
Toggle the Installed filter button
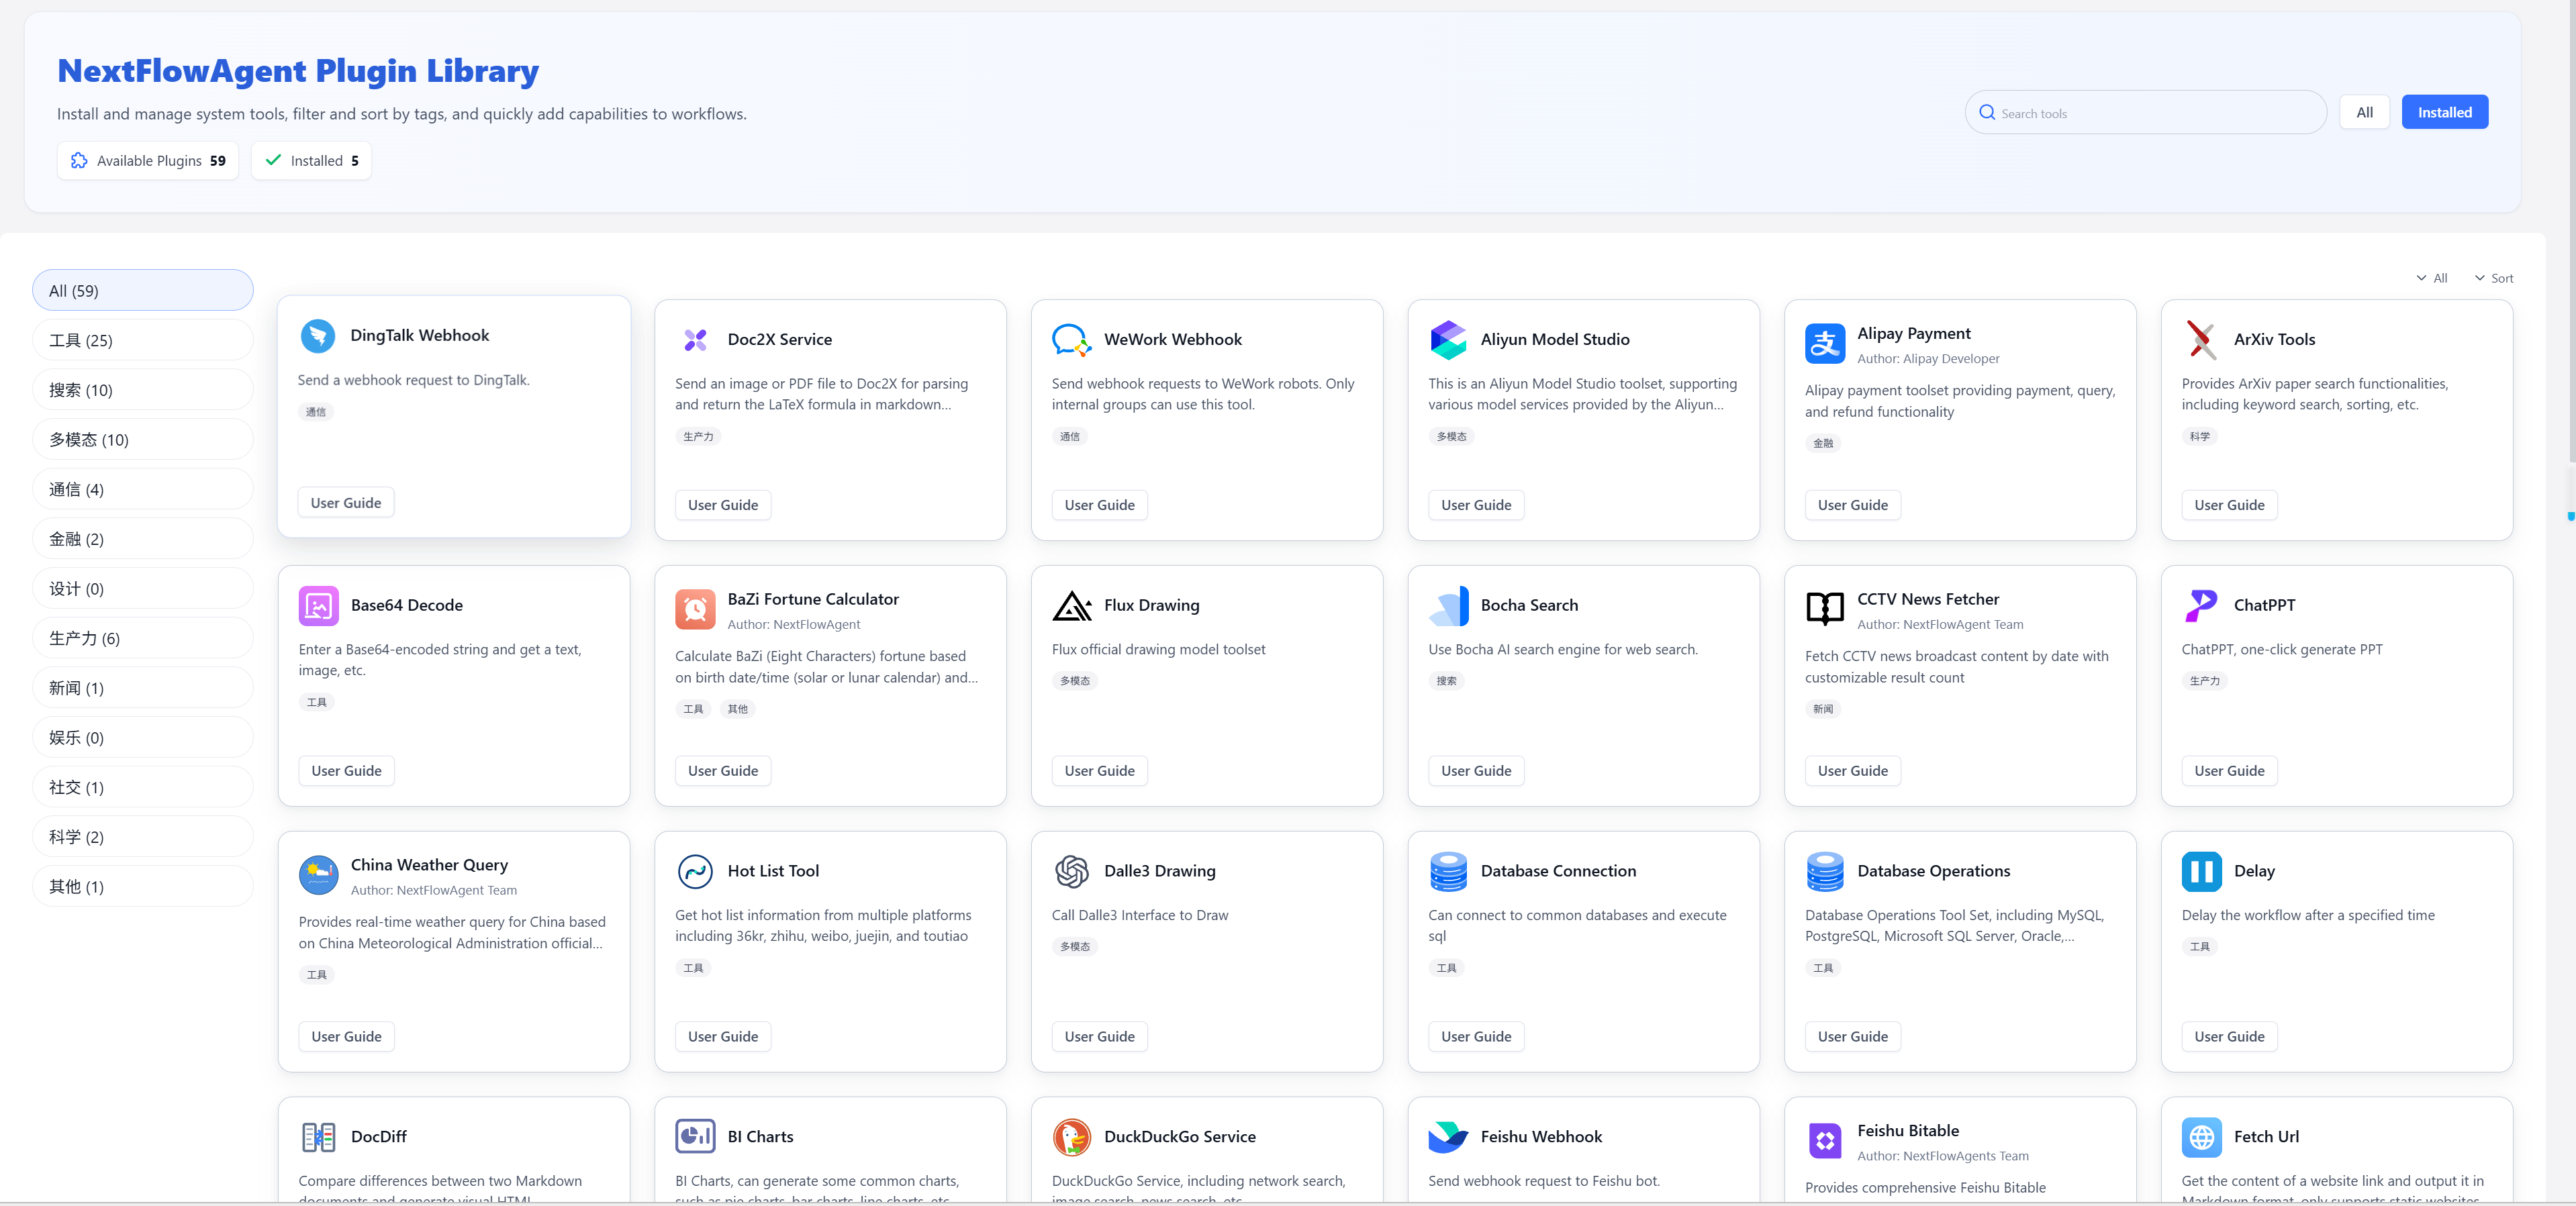2444,113
